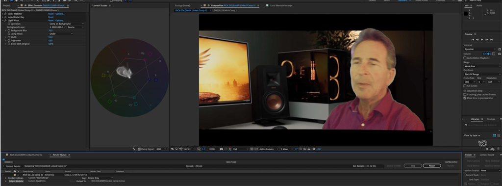Open the Work Area range dropdown

[482, 66]
